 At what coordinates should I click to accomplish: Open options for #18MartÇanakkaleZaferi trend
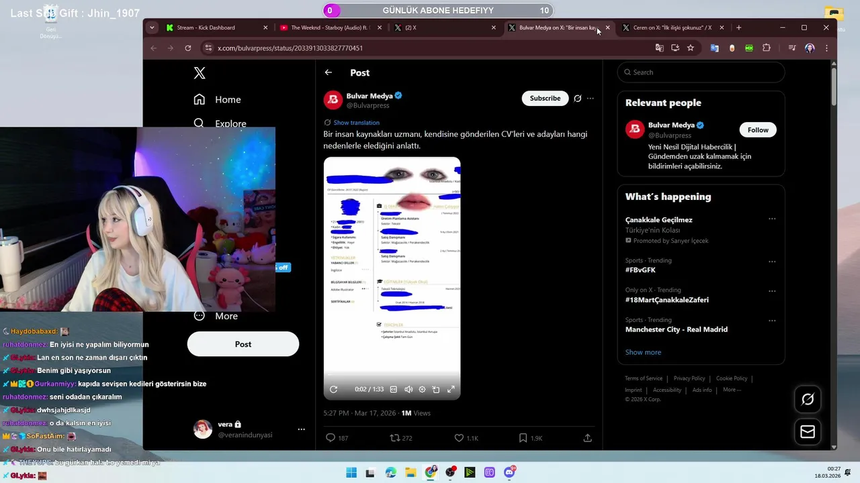pyautogui.click(x=772, y=291)
